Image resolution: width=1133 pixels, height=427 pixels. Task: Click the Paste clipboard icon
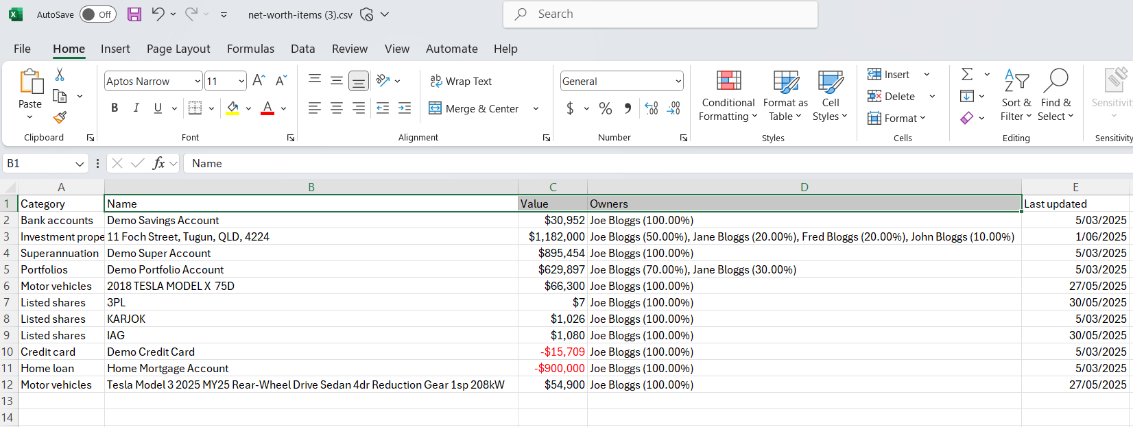tap(30, 82)
